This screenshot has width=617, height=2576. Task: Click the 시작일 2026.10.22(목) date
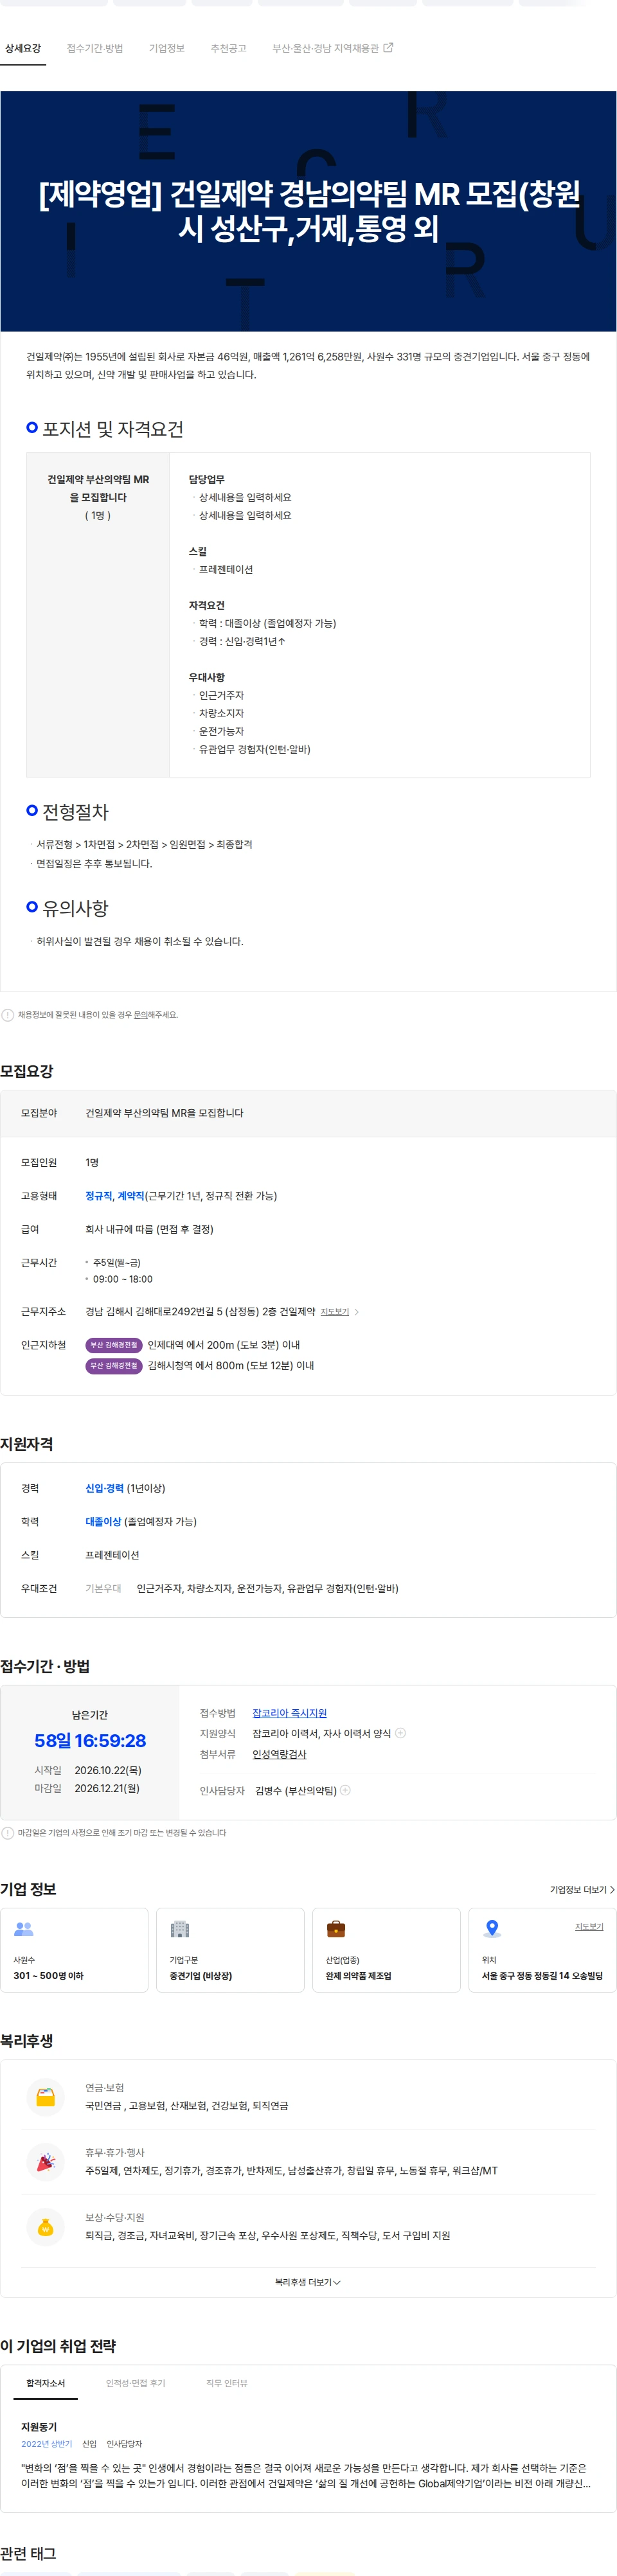108,1769
